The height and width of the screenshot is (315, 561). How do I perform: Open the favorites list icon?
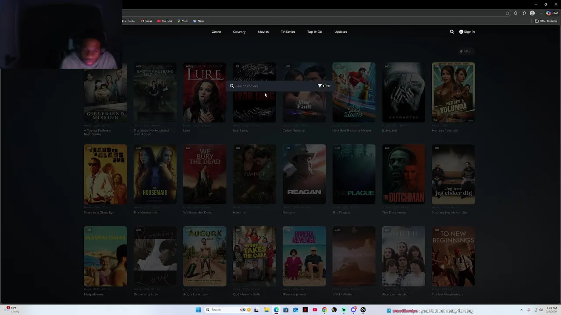pyautogui.click(x=524, y=13)
